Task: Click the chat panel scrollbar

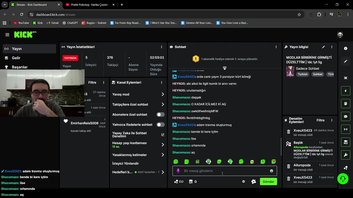Action: [281, 147]
